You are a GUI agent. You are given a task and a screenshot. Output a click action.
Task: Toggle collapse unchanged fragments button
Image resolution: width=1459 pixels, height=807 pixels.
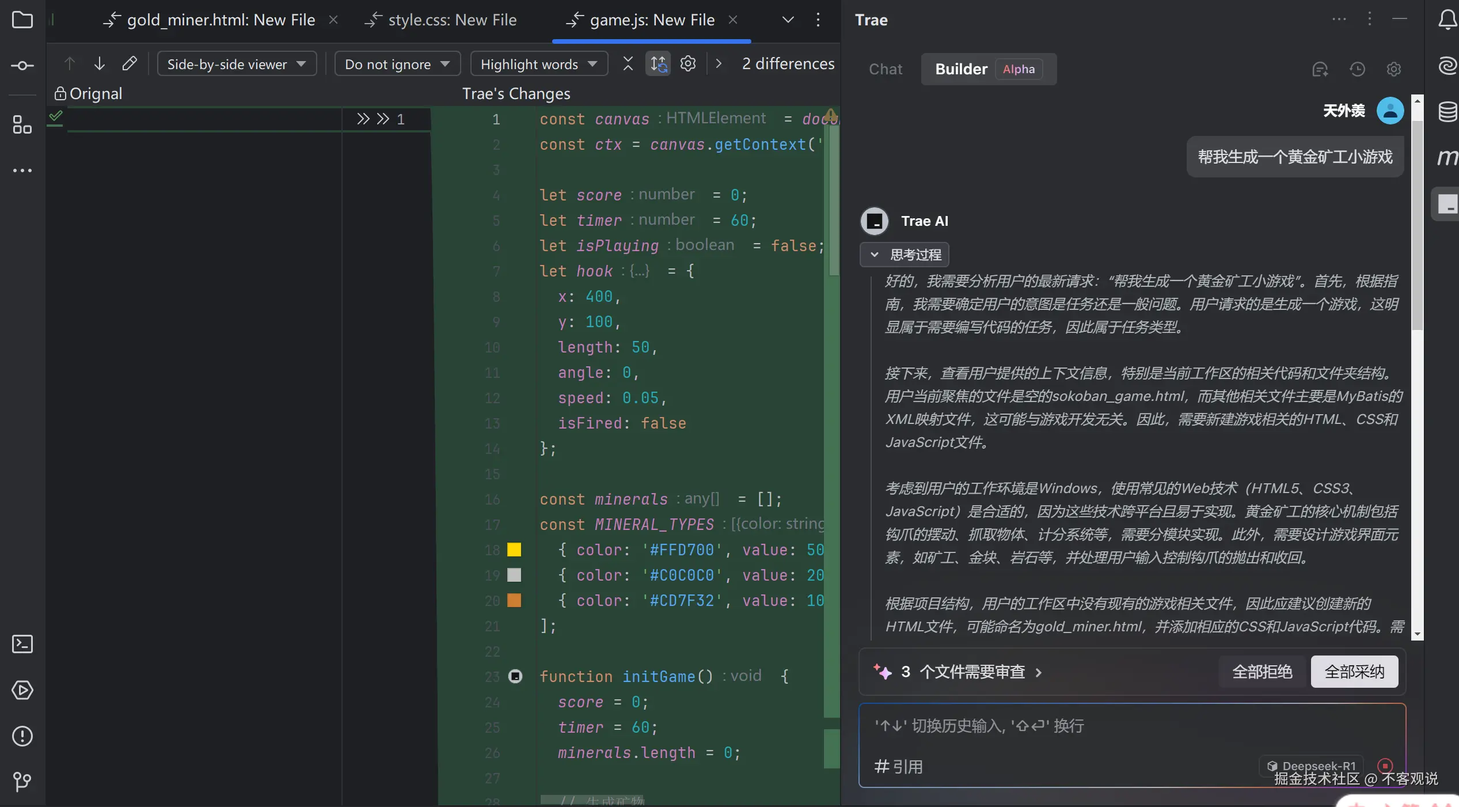[x=628, y=63]
